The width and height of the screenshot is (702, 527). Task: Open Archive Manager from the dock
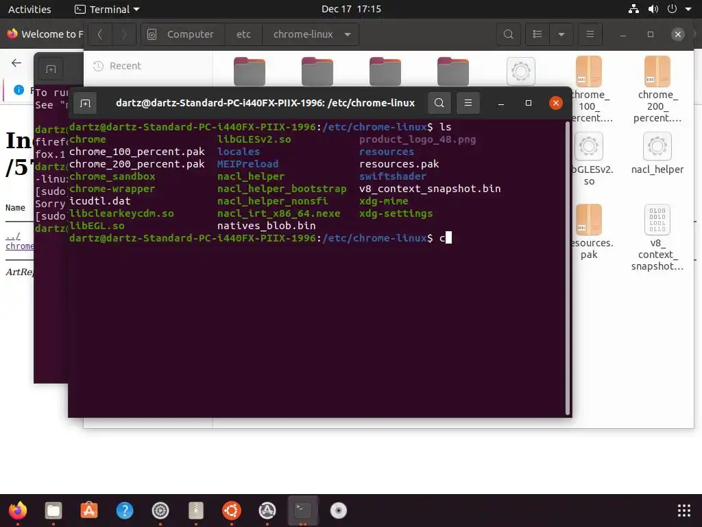click(x=196, y=511)
